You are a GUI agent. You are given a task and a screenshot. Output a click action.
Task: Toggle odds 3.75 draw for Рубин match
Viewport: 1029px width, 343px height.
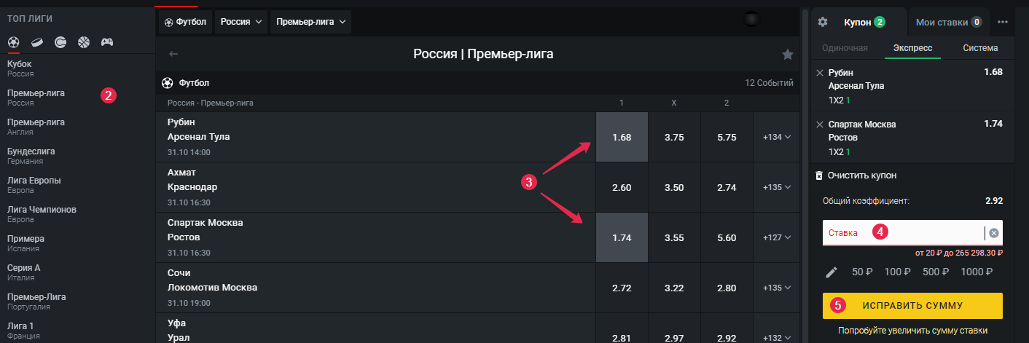pos(674,137)
